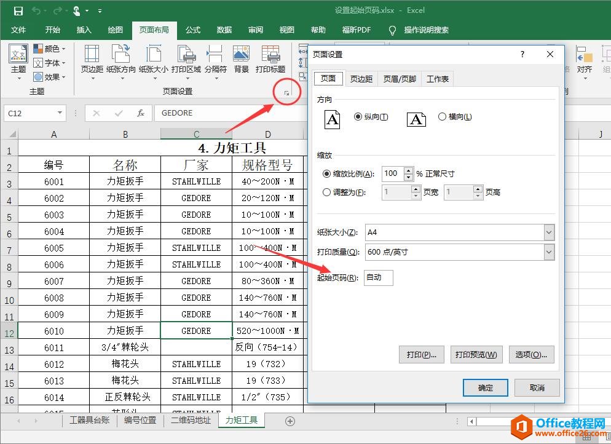The height and width of the screenshot is (444, 611).
Task: Open theme Colors (颜色) menu
Action: pyautogui.click(x=49, y=49)
